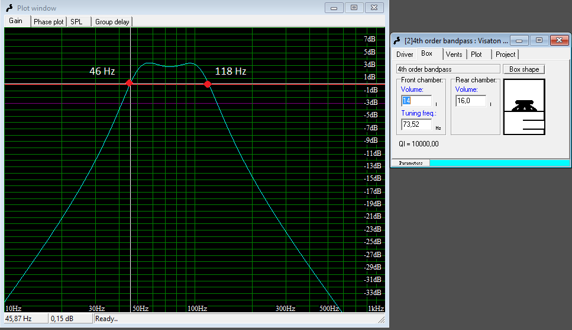Click the cyan progress bar

499,163
